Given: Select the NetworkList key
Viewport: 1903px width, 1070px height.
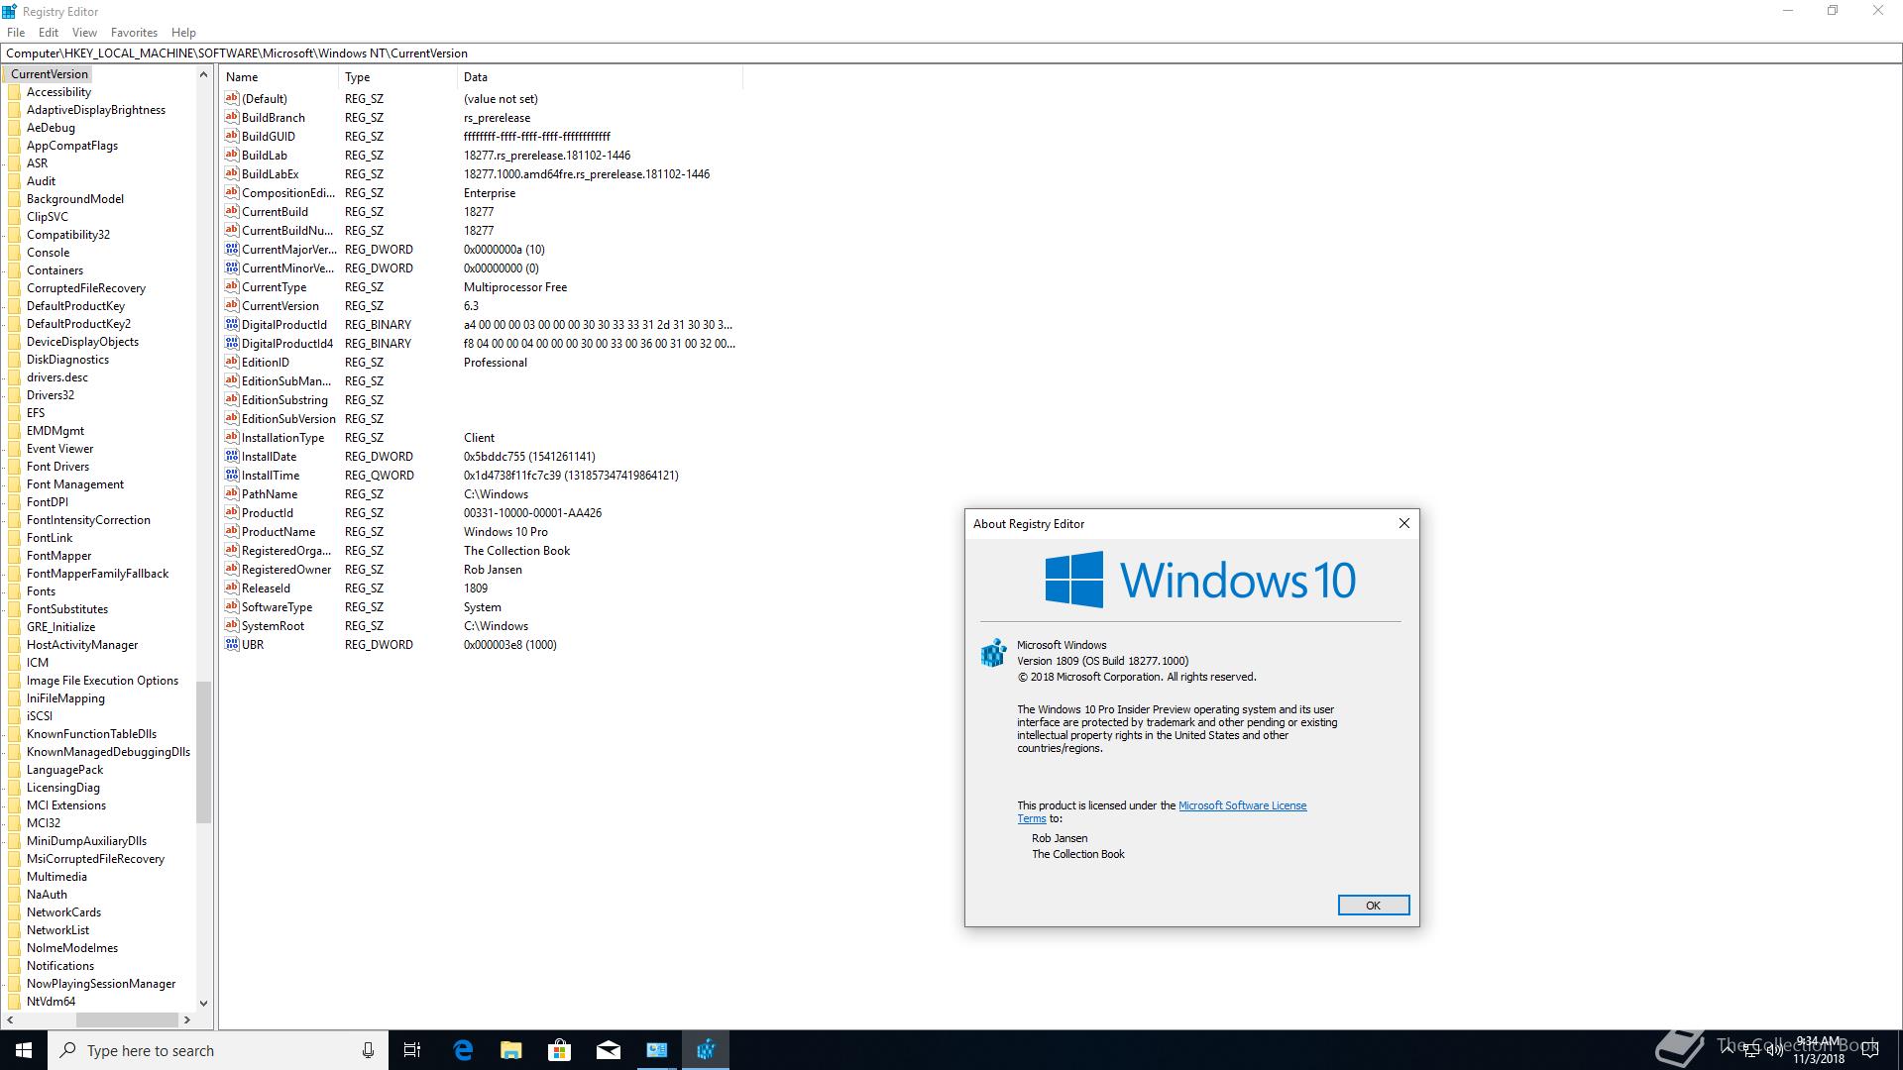Looking at the screenshot, I should 57,930.
